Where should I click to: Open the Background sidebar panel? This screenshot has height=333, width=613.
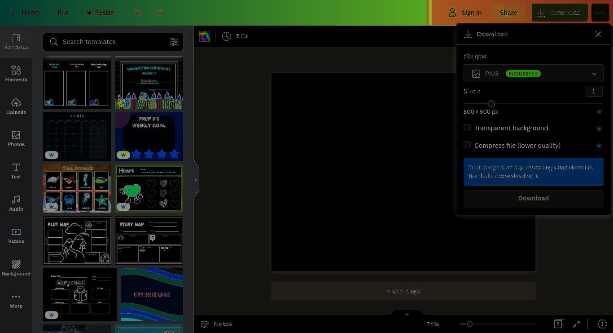[x=16, y=268]
